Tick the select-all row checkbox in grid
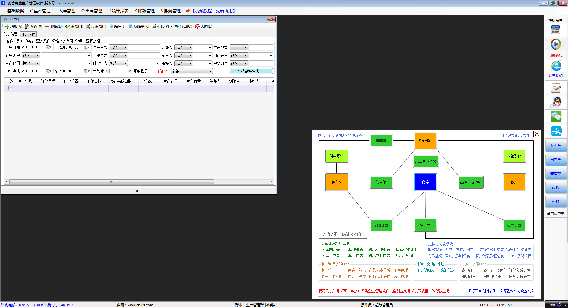The width and height of the screenshot is (568, 308). [10, 88]
